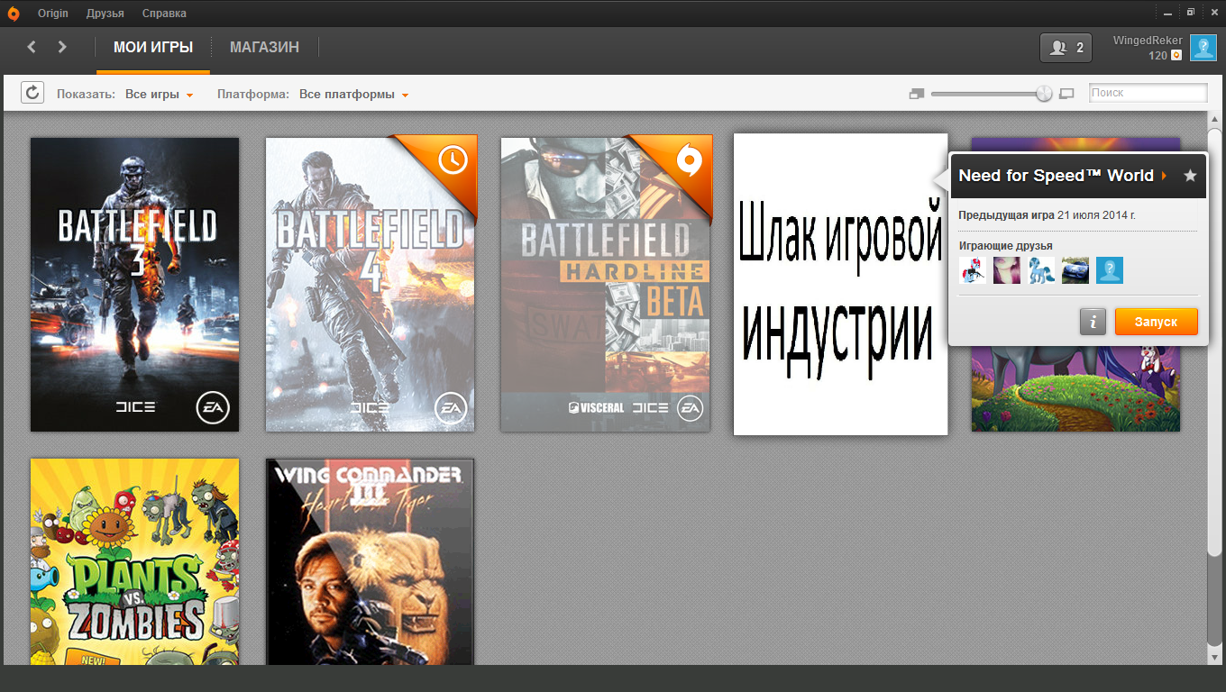Select the Plants vs. Zombies cover
1226x692 pixels.
pyautogui.click(x=135, y=561)
